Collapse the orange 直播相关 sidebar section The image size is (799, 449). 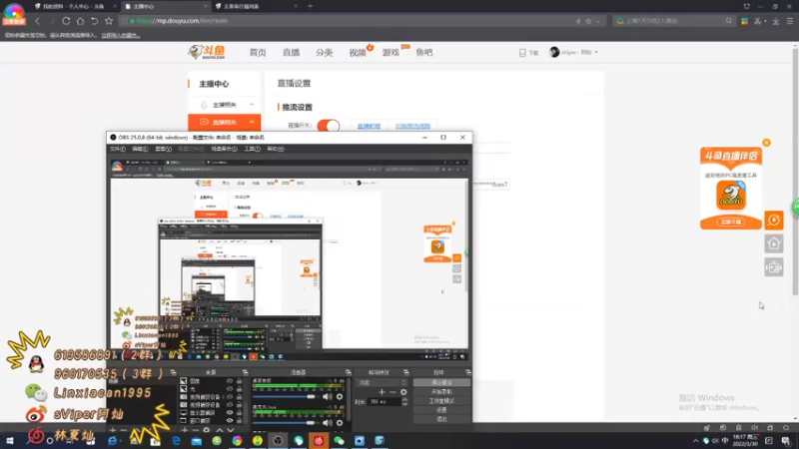click(252, 122)
